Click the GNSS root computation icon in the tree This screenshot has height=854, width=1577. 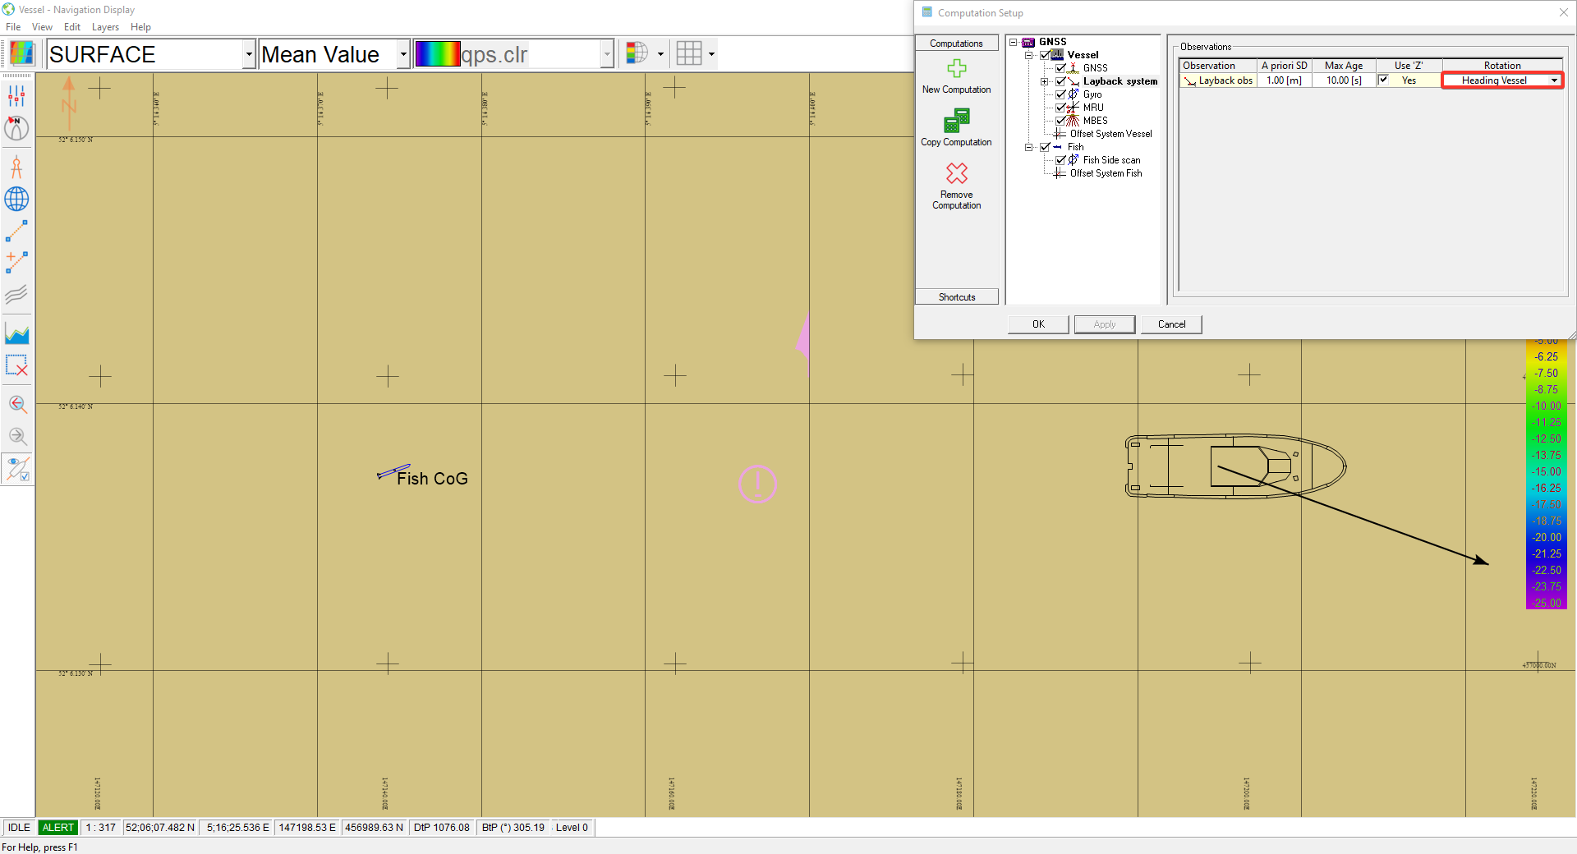[1028, 42]
